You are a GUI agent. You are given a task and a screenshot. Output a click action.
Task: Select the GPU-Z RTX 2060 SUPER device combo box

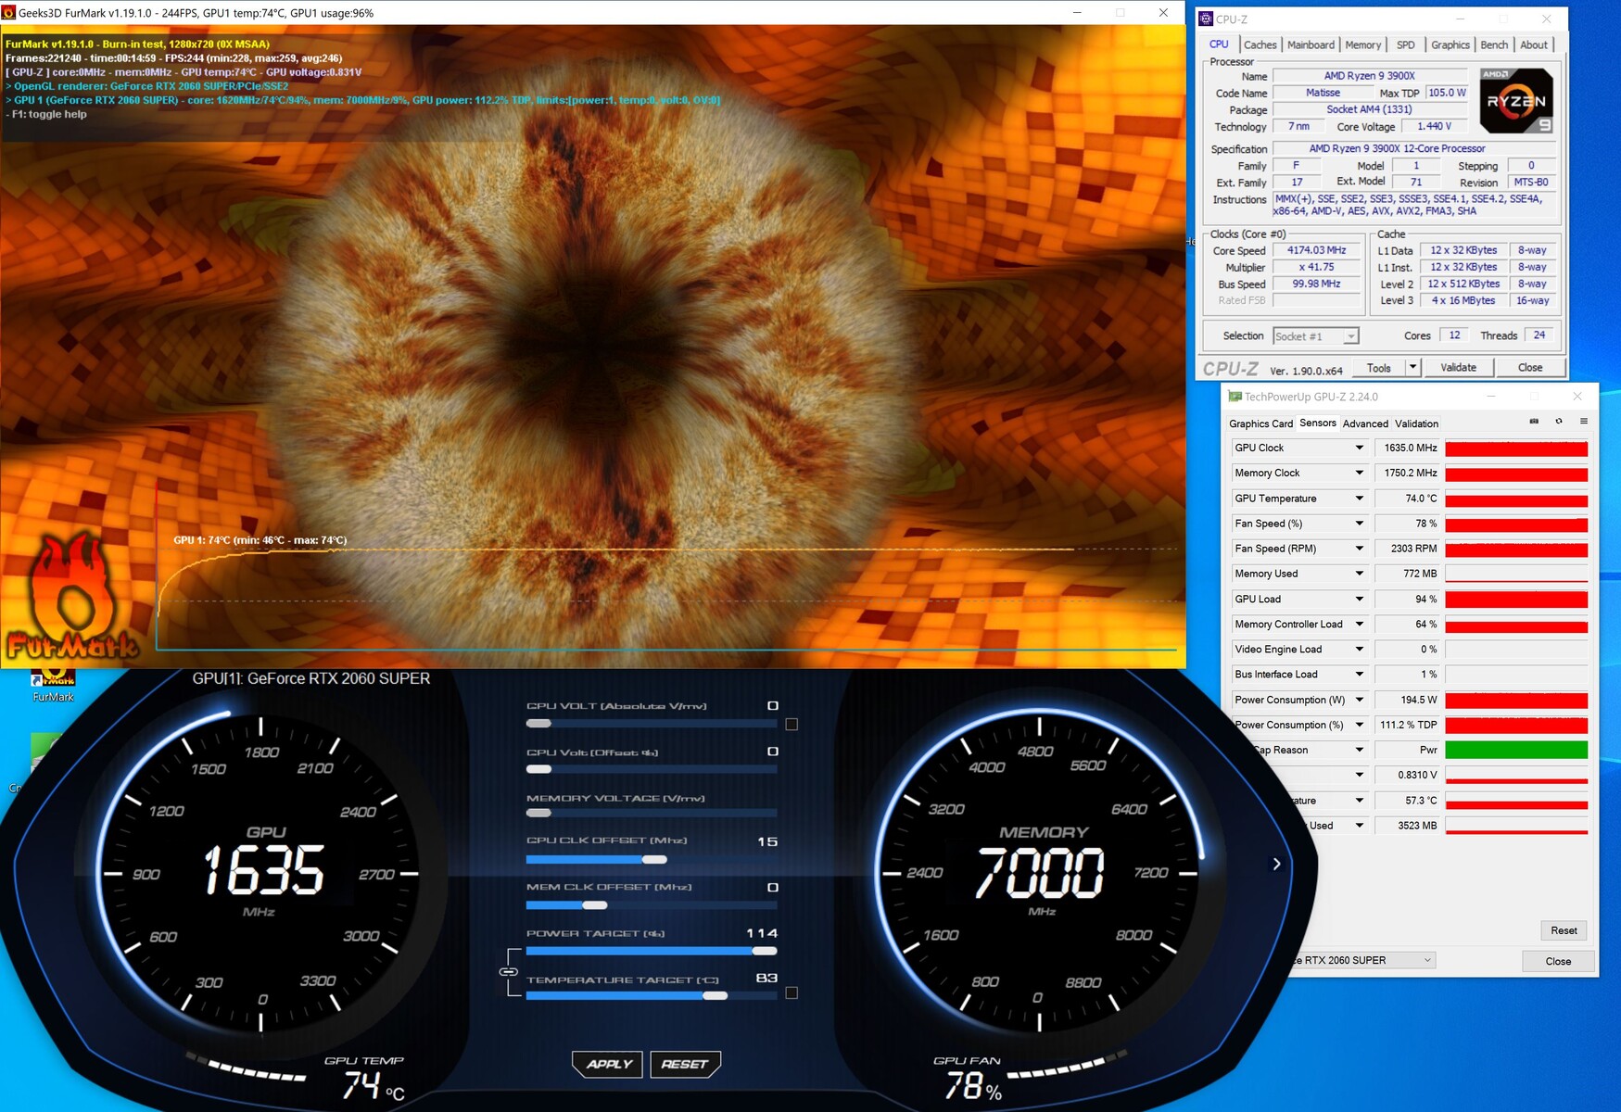coord(1362,960)
